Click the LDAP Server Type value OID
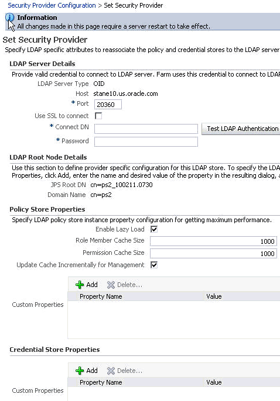The height and width of the screenshot is (401, 280). tap(99, 84)
